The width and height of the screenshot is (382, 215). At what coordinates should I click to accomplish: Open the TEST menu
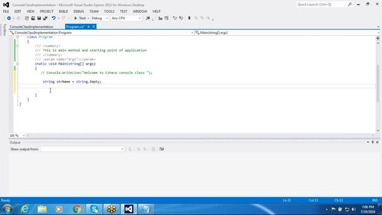tap(124, 11)
